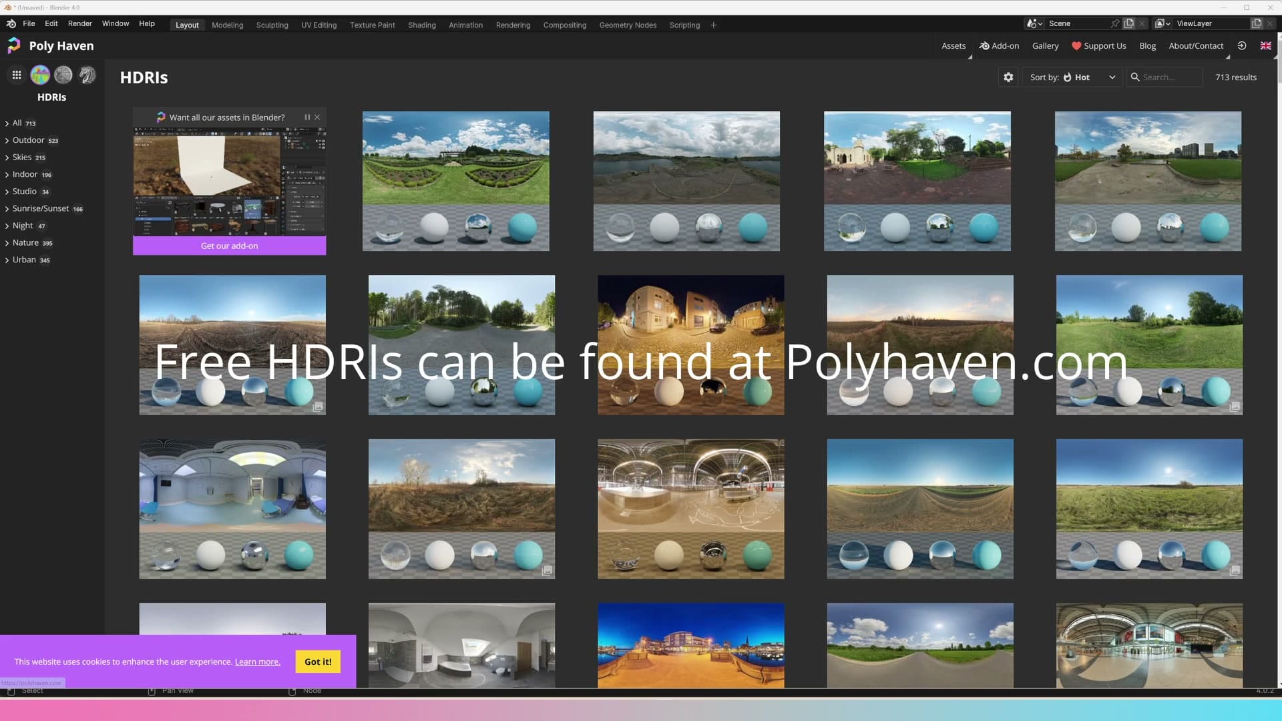Open the Learn more cookie link
1282x721 pixels.
point(258,662)
